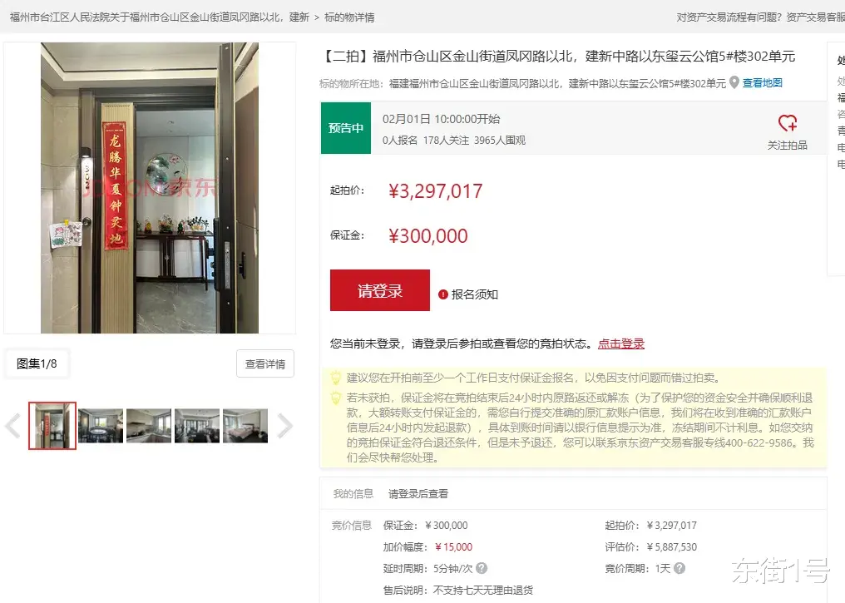The width and height of the screenshot is (845, 603).
Task: Click the red 请登录 button
Action: [380, 290]
